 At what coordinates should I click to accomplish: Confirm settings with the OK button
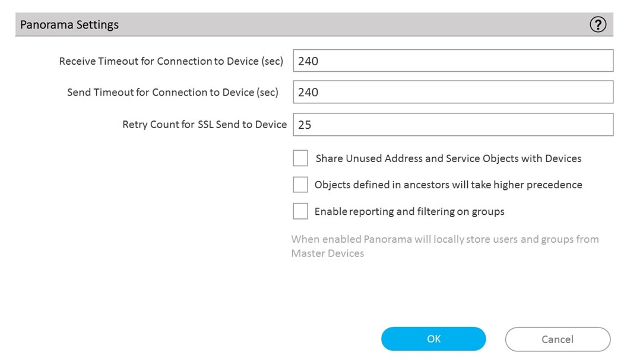click(433, 339)
